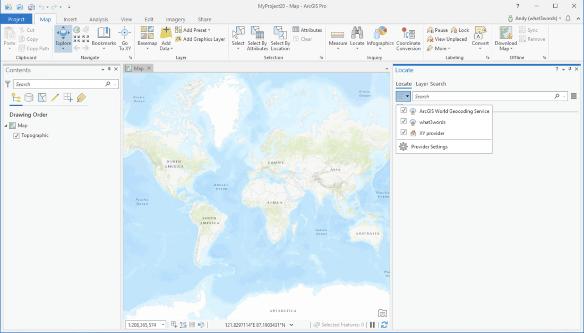Open the Contents pane options arrow

[103, 69]
